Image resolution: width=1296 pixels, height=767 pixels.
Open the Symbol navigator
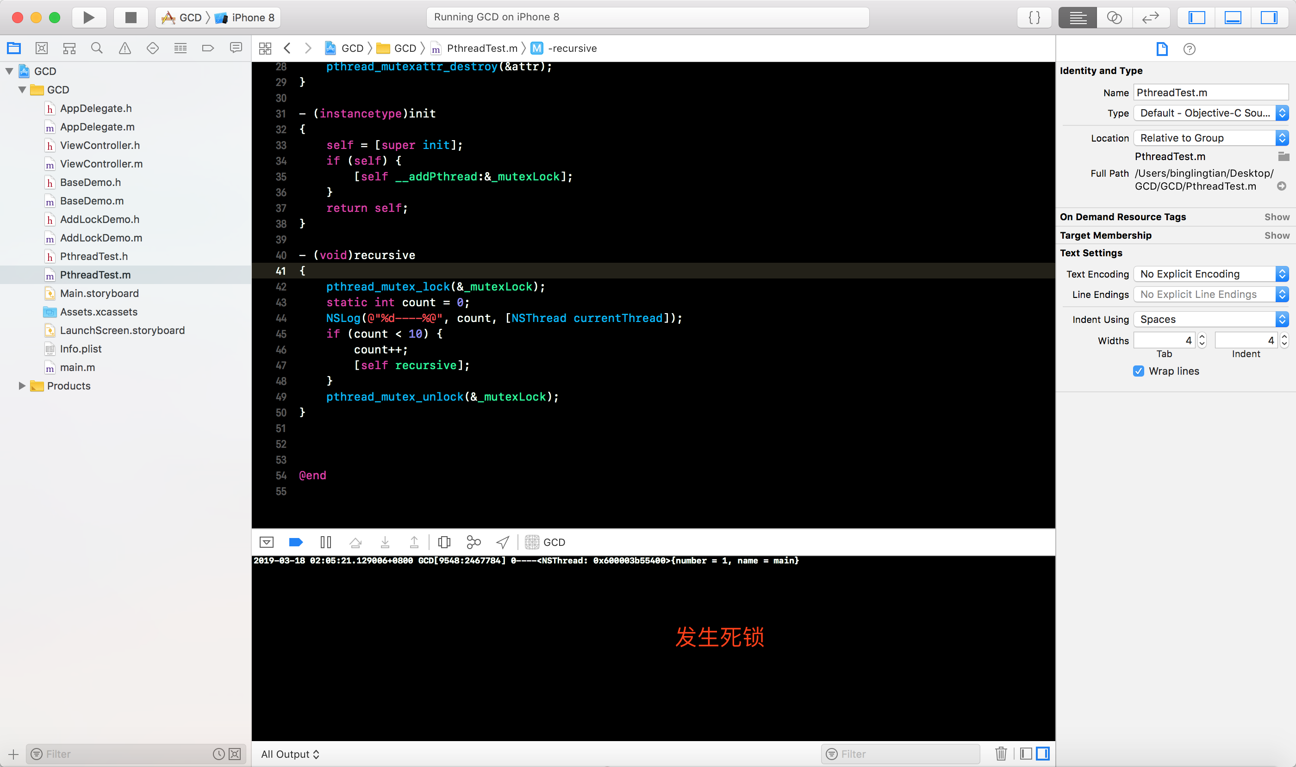coord(69,48)
